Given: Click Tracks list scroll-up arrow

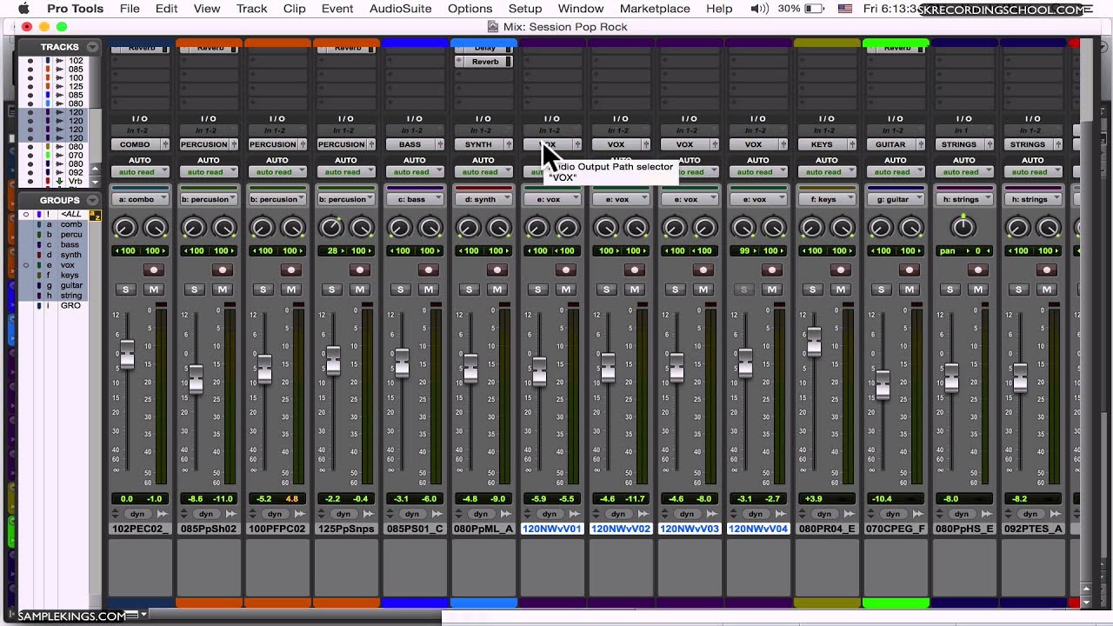Looking at the screenshot, I should click(95, 169).
